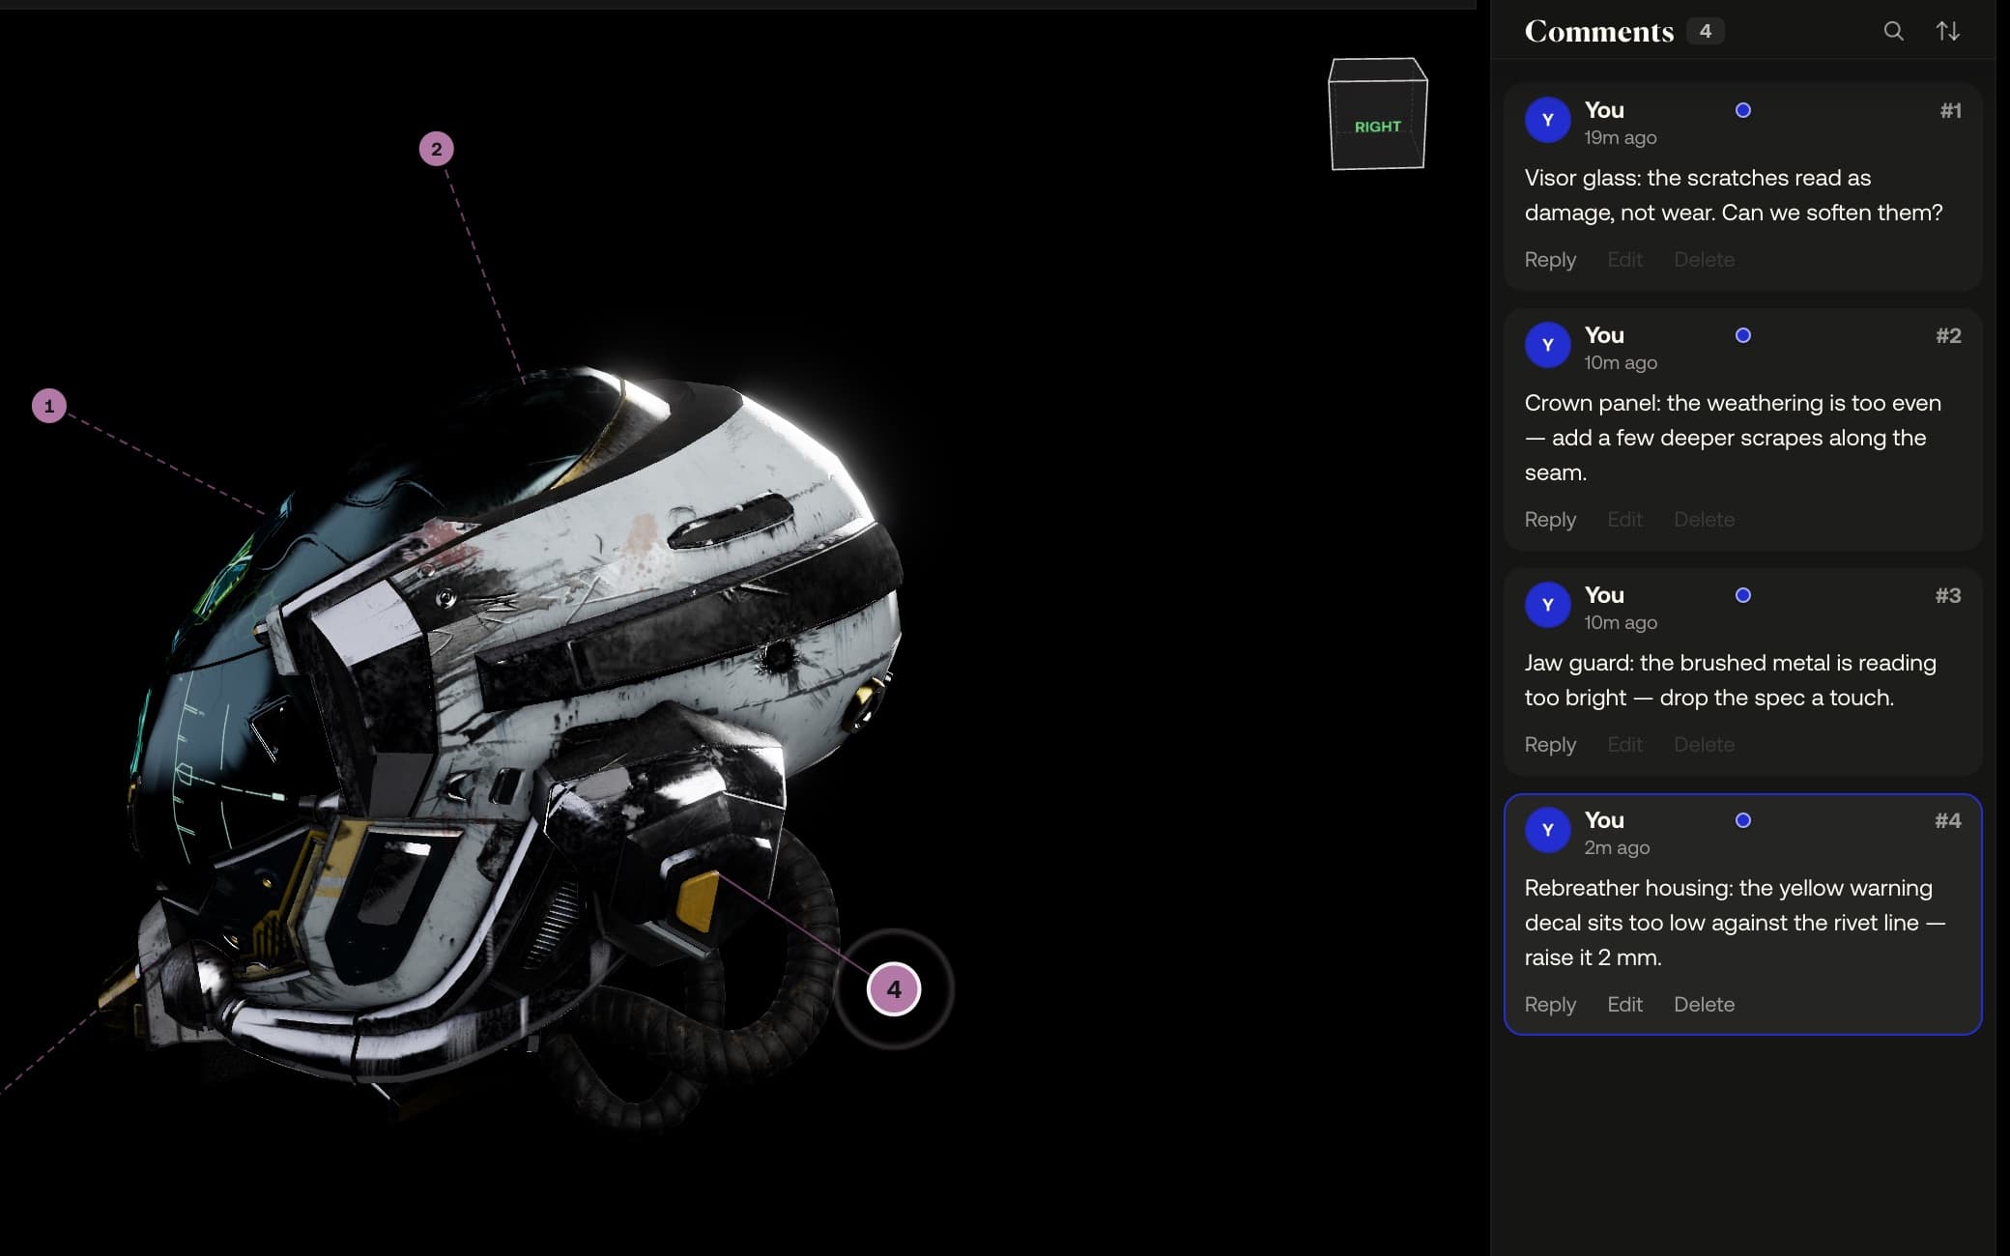Click the '19m ago' timestamp
The image size is (2010, 1256).
[1620, 138]
